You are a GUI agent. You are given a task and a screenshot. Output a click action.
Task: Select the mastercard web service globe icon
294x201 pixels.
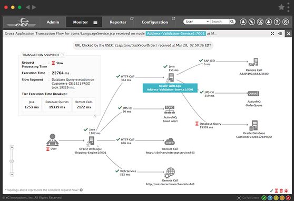tap(170, 173)
